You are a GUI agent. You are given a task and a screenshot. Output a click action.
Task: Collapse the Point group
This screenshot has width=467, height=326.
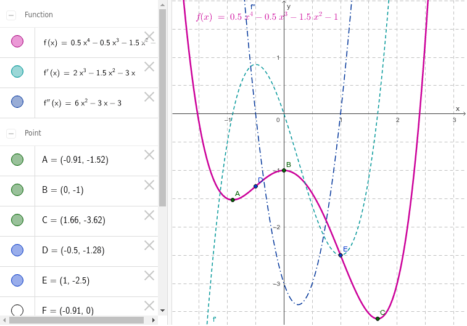[x=11, y=134]
